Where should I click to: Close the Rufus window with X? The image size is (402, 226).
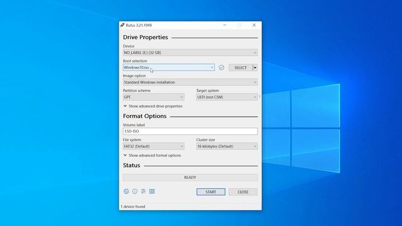[254, 25]
